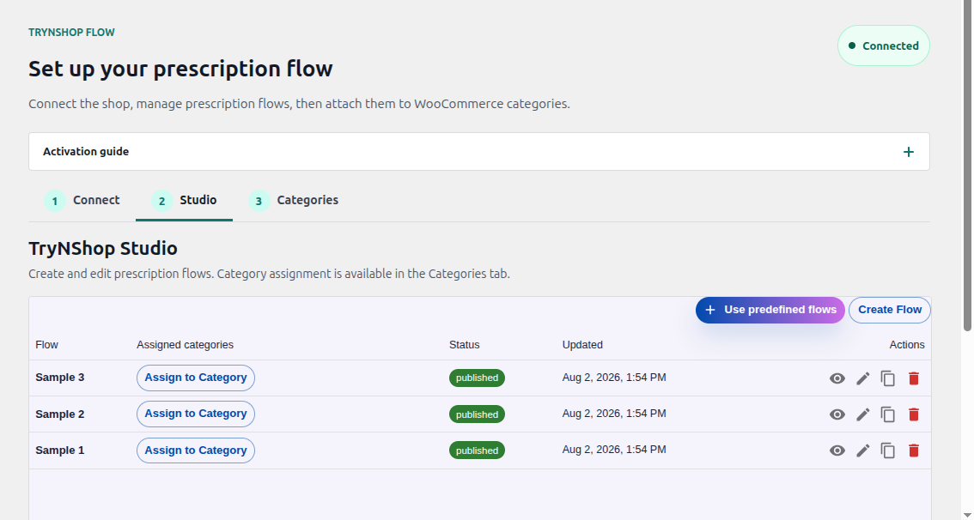Edit Sample 2 flow with pencil icon
Screen dimensions: 974x520
pos(863,414)
